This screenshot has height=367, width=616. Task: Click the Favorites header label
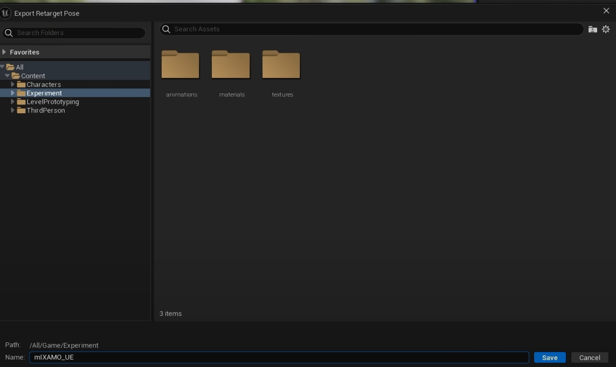24,52
